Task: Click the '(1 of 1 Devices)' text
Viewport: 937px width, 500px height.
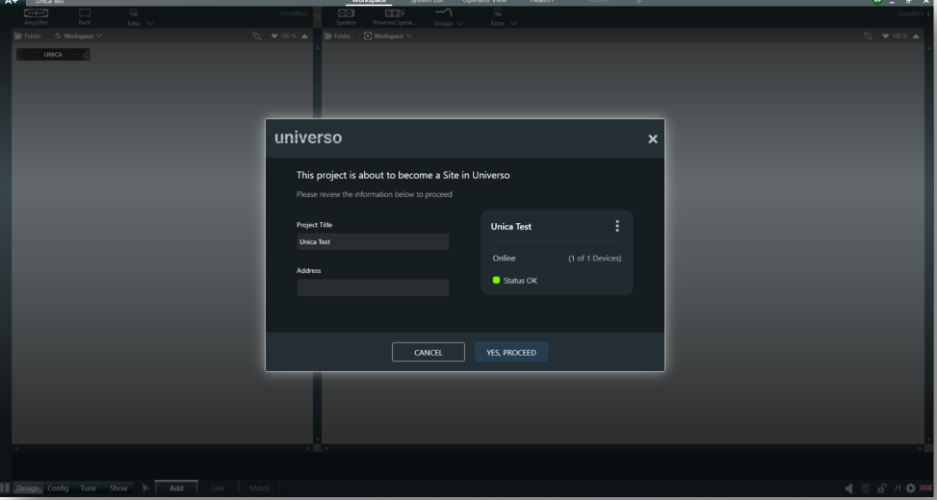Action: (594, 259)
